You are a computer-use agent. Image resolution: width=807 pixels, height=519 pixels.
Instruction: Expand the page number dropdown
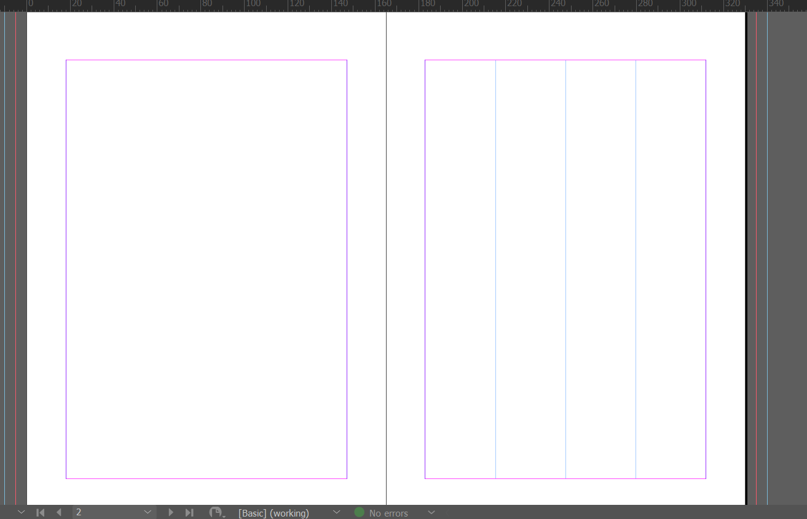click(148, 512)
